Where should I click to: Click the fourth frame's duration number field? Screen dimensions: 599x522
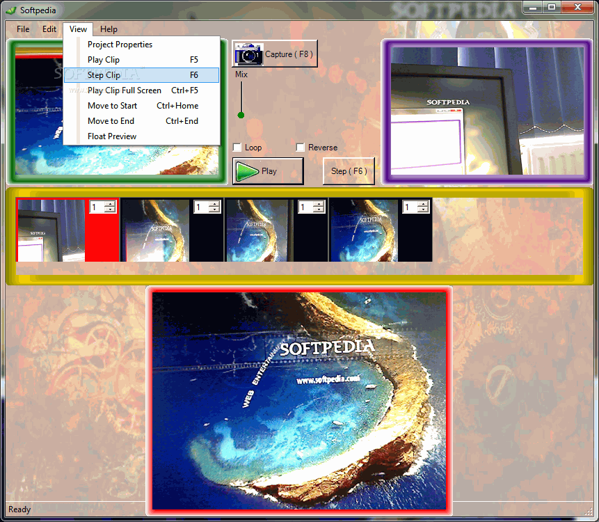coord(410,207)
